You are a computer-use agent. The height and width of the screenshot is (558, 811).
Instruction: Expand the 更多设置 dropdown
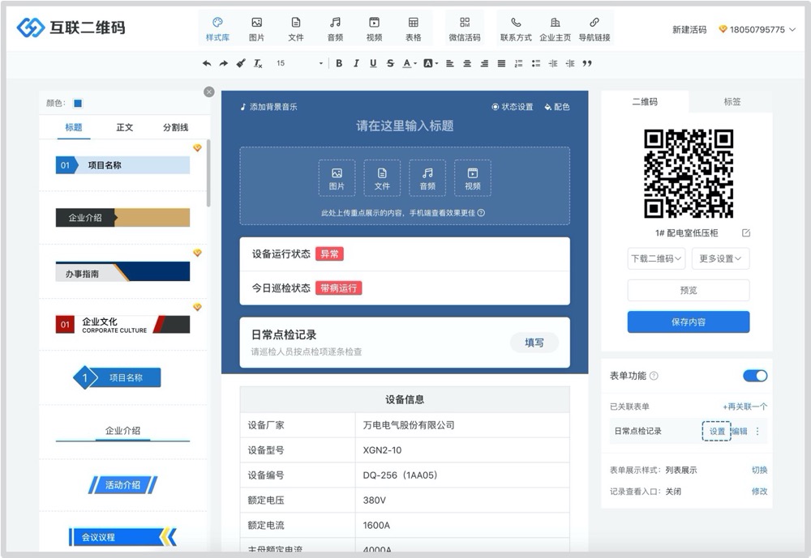click(x=720, y=259)
